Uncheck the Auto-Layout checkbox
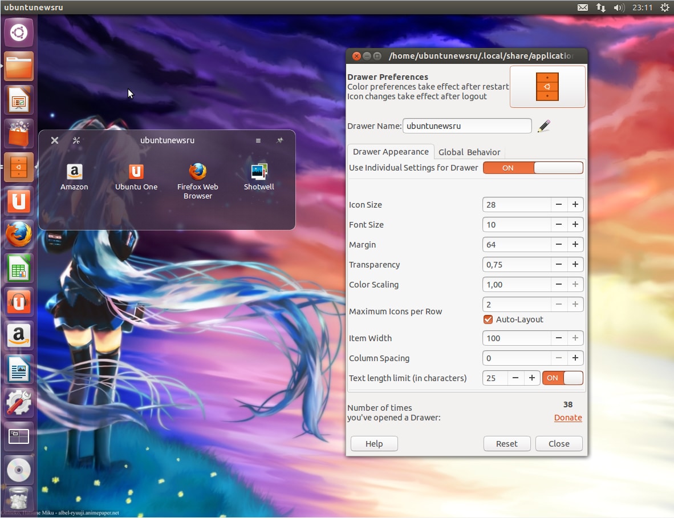Screen dimensions: 674x518 point(488,319)
